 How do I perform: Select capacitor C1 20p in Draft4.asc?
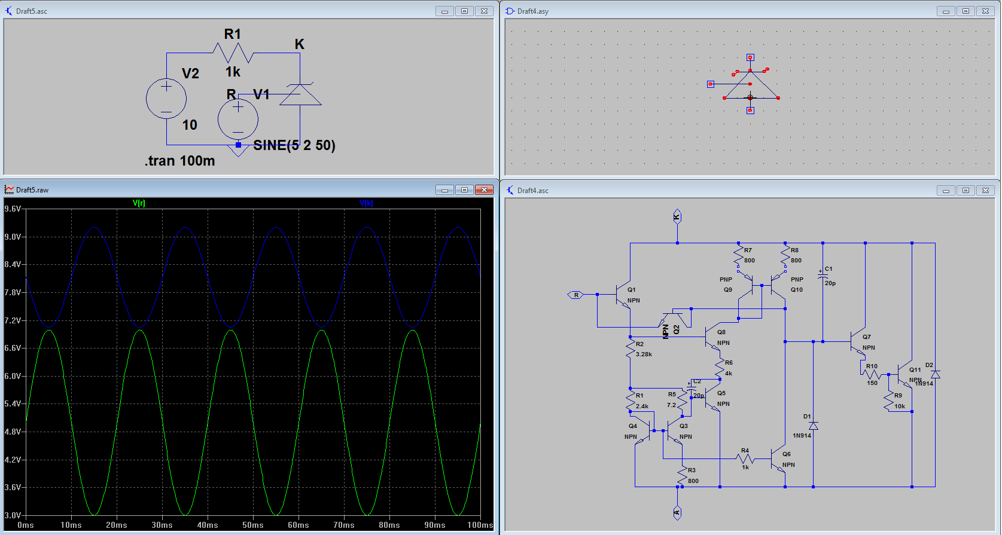(823, 275)
